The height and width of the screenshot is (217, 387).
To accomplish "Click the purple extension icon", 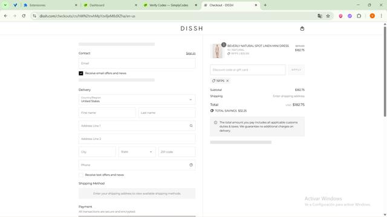I will 350,16.
